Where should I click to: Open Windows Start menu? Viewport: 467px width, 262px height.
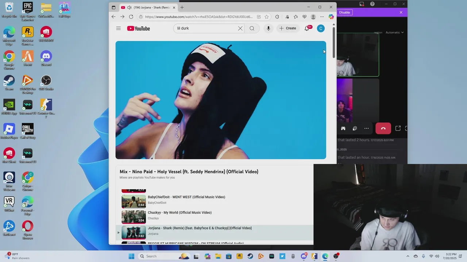[x=131, y=256]
